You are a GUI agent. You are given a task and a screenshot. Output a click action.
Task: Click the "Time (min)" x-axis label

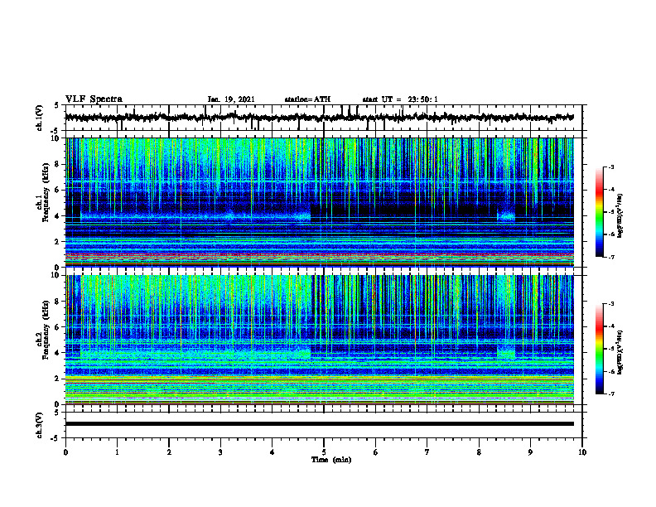[331, 460]
